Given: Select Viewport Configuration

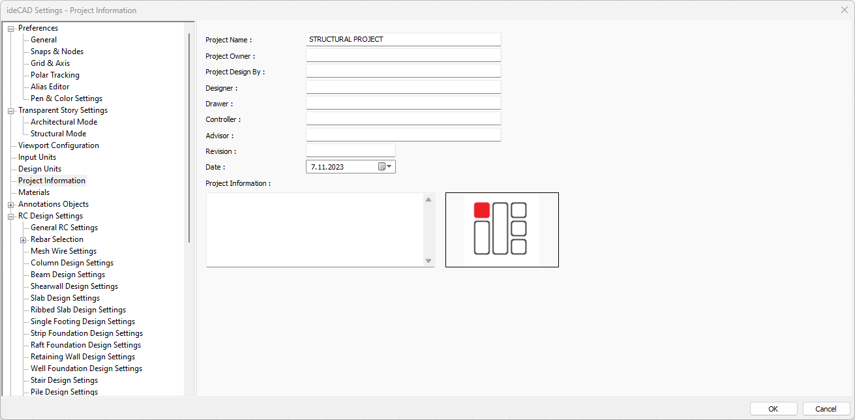Looking at the screenshot, I should (57, 145).
